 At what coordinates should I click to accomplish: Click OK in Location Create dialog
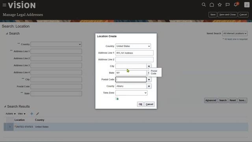point(140,104)
